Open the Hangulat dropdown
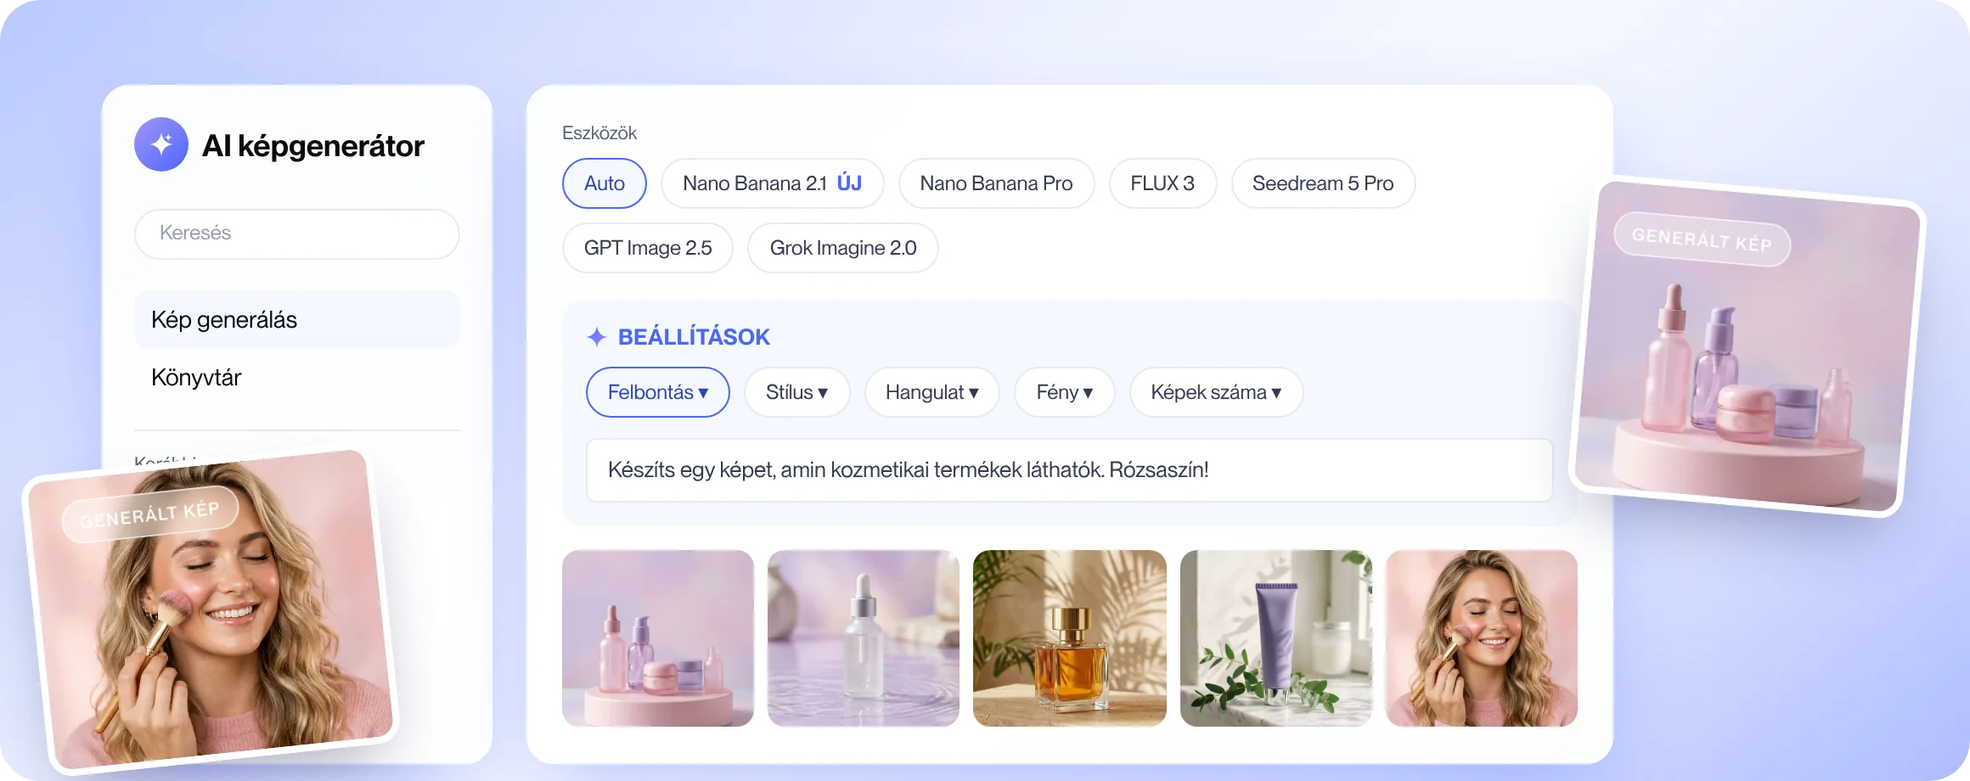This screenshot has width=1970, height=781. pyautogui.click(x=932, y=392)
